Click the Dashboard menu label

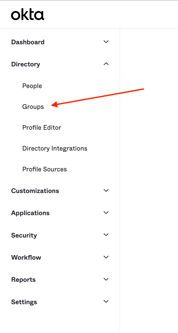(x=28, y=42)
